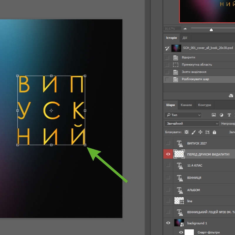This screenshot has height=235, width=235.
Task: Filter layers by pixel layers icon
Action: (x=214, y=115)
